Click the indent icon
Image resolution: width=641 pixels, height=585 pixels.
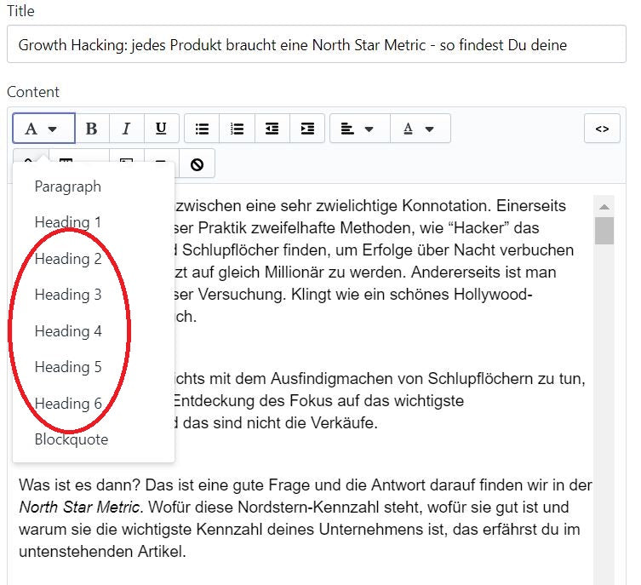point(307,129)
